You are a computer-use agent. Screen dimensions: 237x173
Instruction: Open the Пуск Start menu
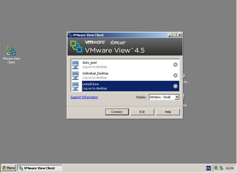click(x=9, y=168)
